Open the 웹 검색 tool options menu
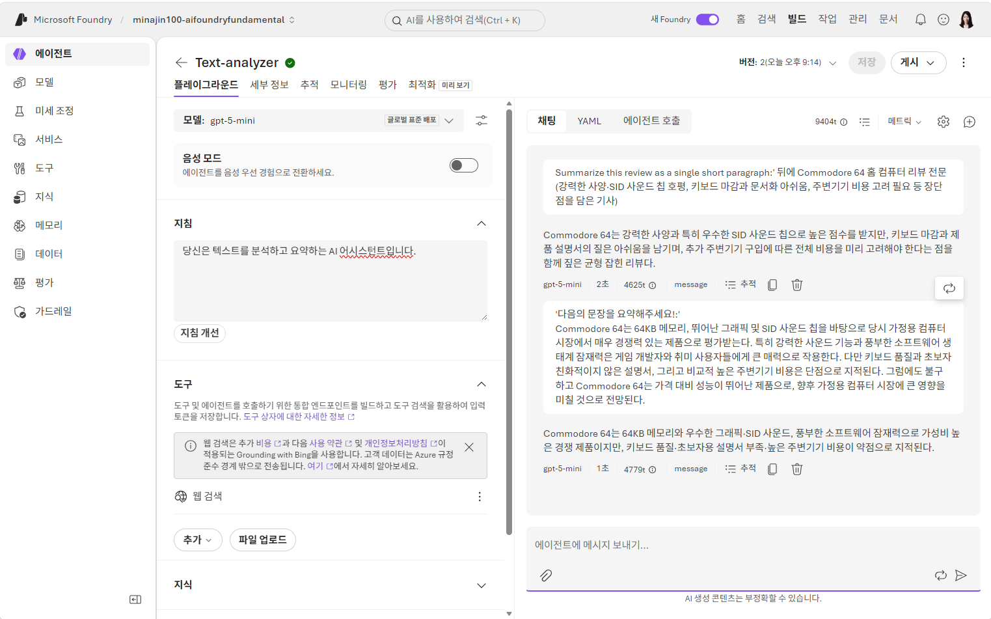991x619 pixels. pos(480,497)
